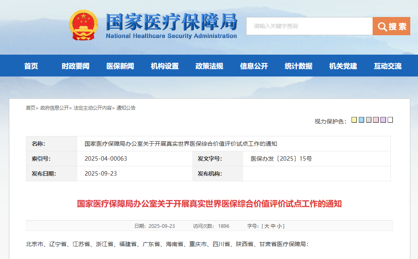
Task: Pick the purple eye-protection color swatch
Action: point(383,120)
